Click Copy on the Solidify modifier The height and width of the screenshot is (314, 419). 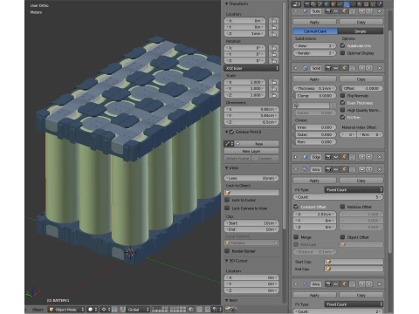(x=361, y=79)
